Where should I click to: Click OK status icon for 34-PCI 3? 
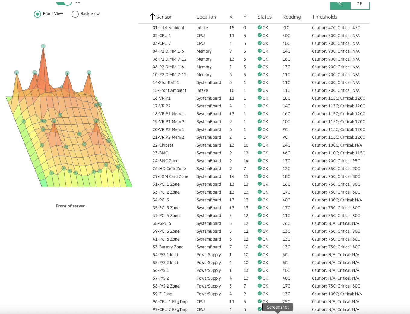(x=259, y=200)
